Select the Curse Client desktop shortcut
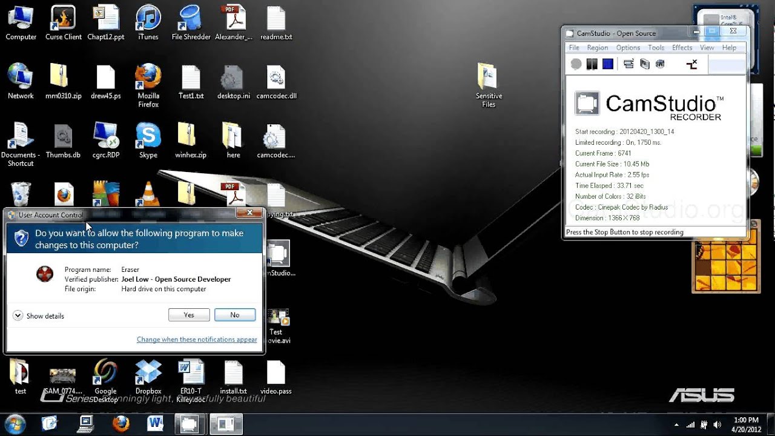775x436 pixels. click(64, 23)
